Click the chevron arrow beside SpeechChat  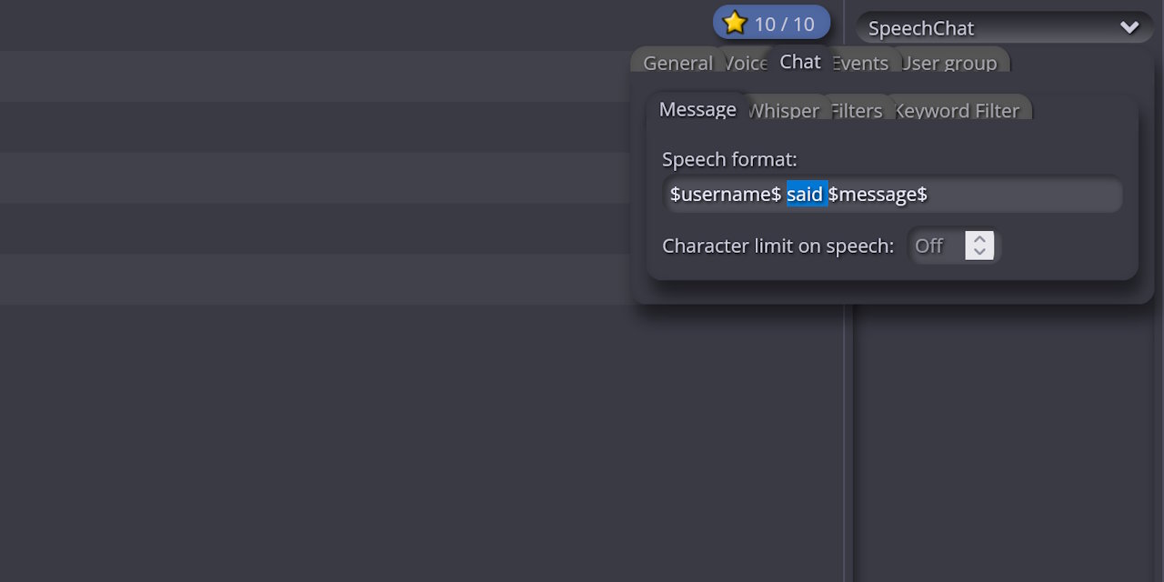(1129, 27)
